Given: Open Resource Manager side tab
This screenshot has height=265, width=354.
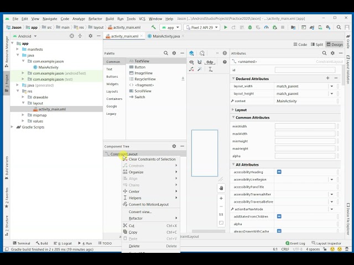Looking at the screenshot, I should tap(7, 51).
